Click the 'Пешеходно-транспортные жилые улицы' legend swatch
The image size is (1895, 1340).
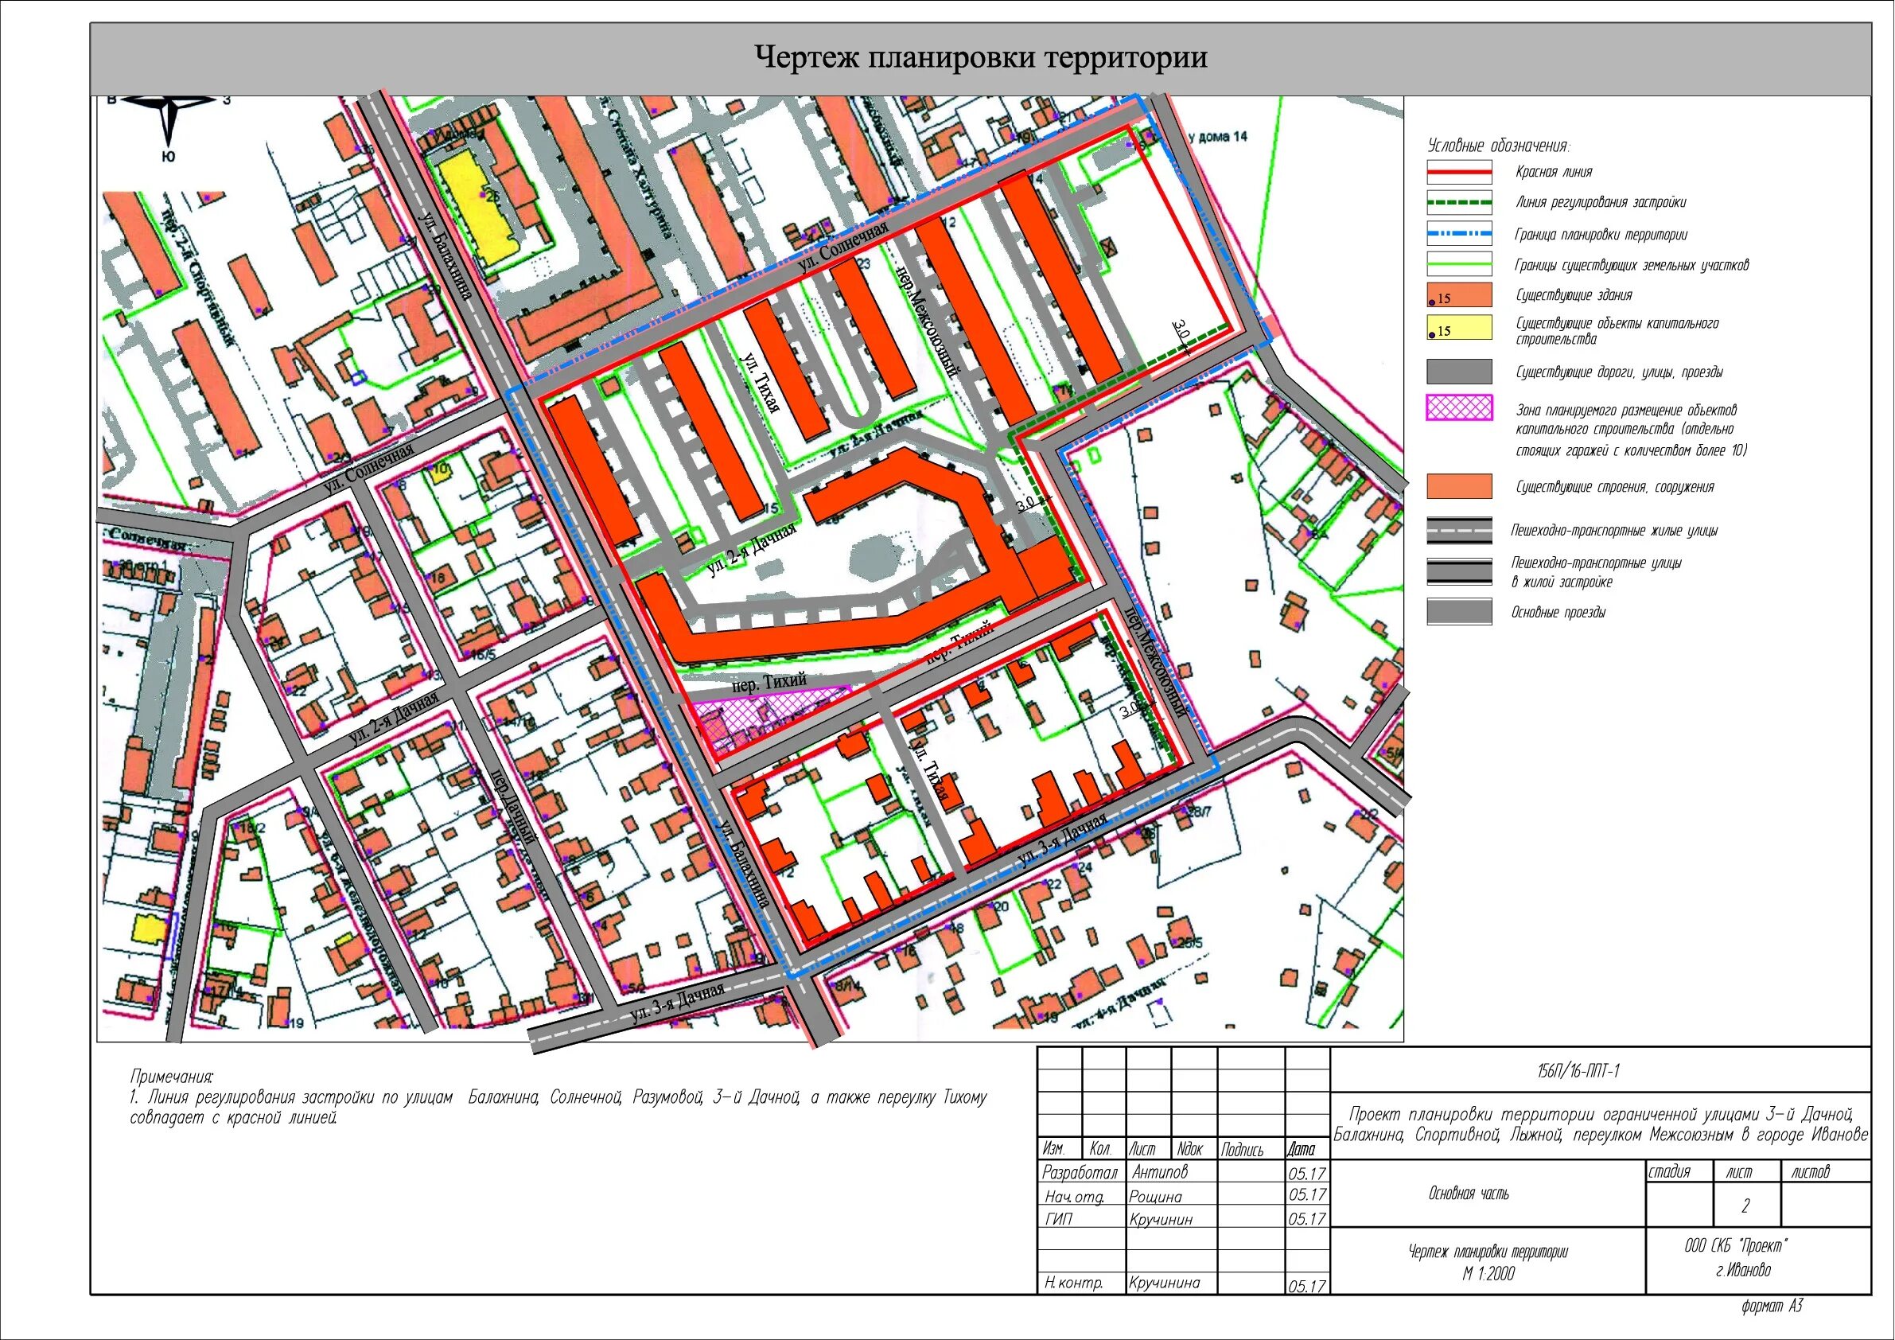(1459, 530)
